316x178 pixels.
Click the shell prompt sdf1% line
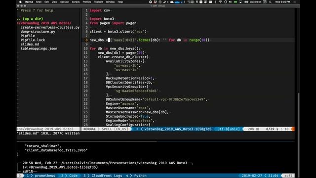click(28, 172)
